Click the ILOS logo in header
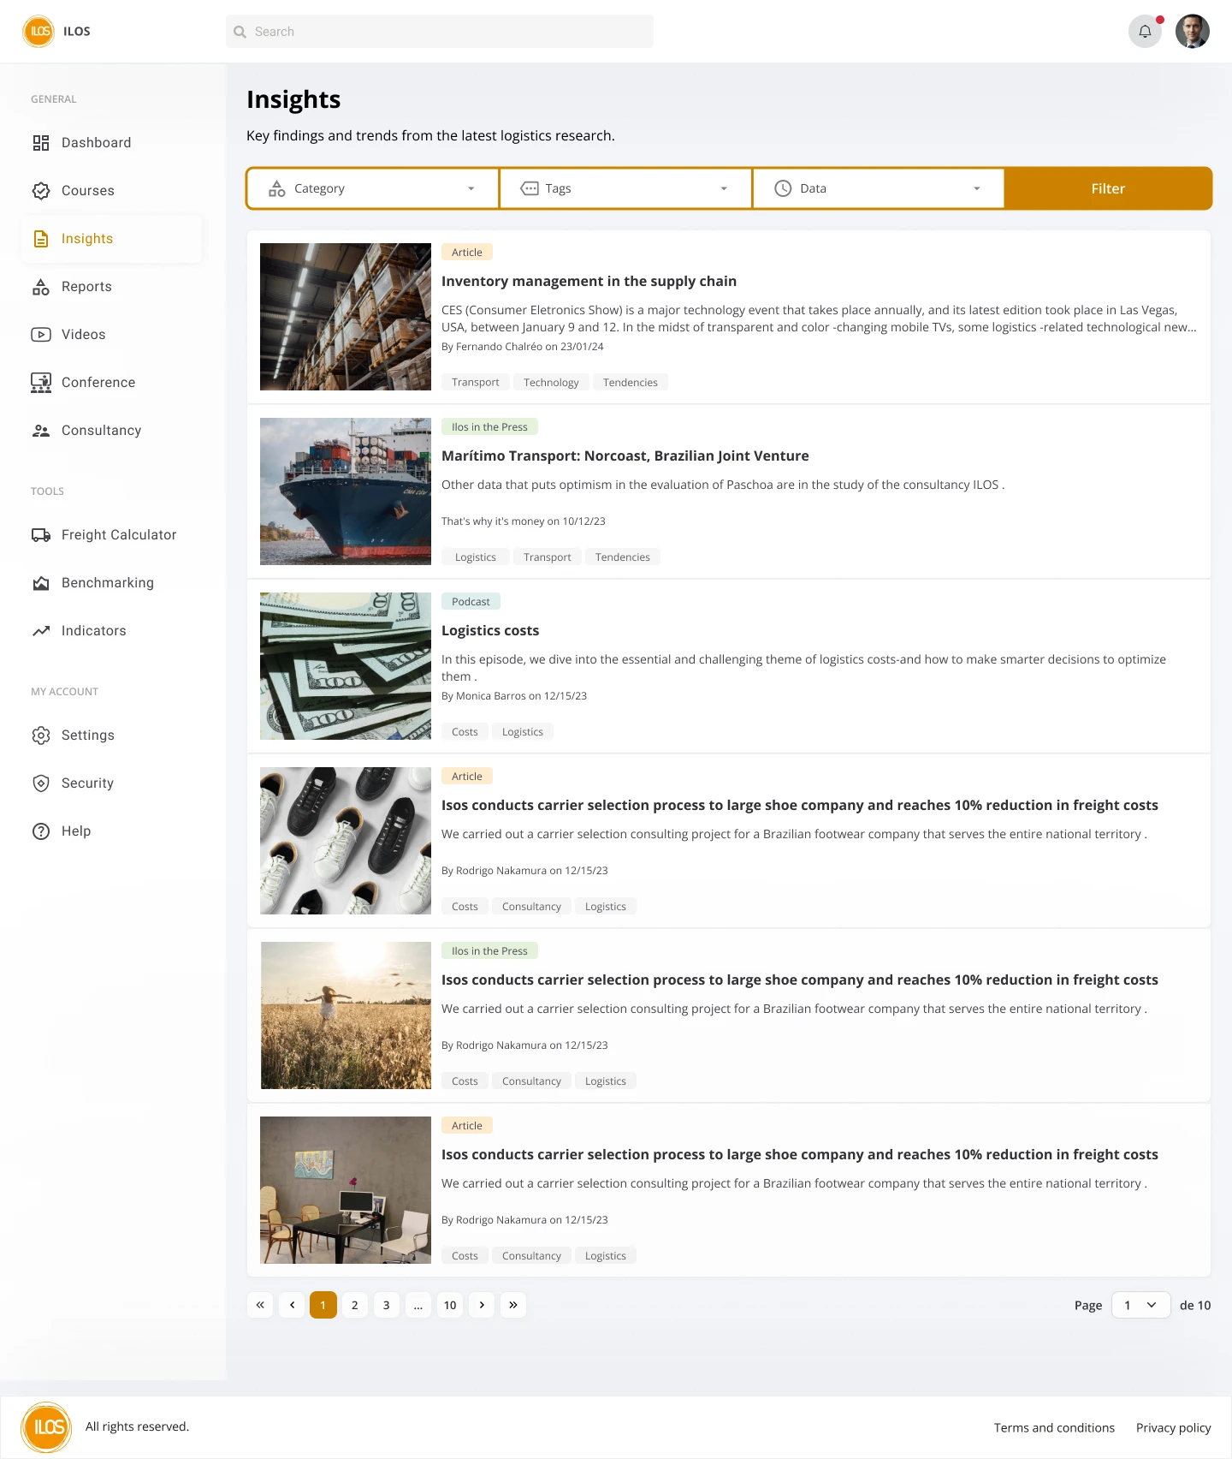1232x1459 pixels. point(38,32)
